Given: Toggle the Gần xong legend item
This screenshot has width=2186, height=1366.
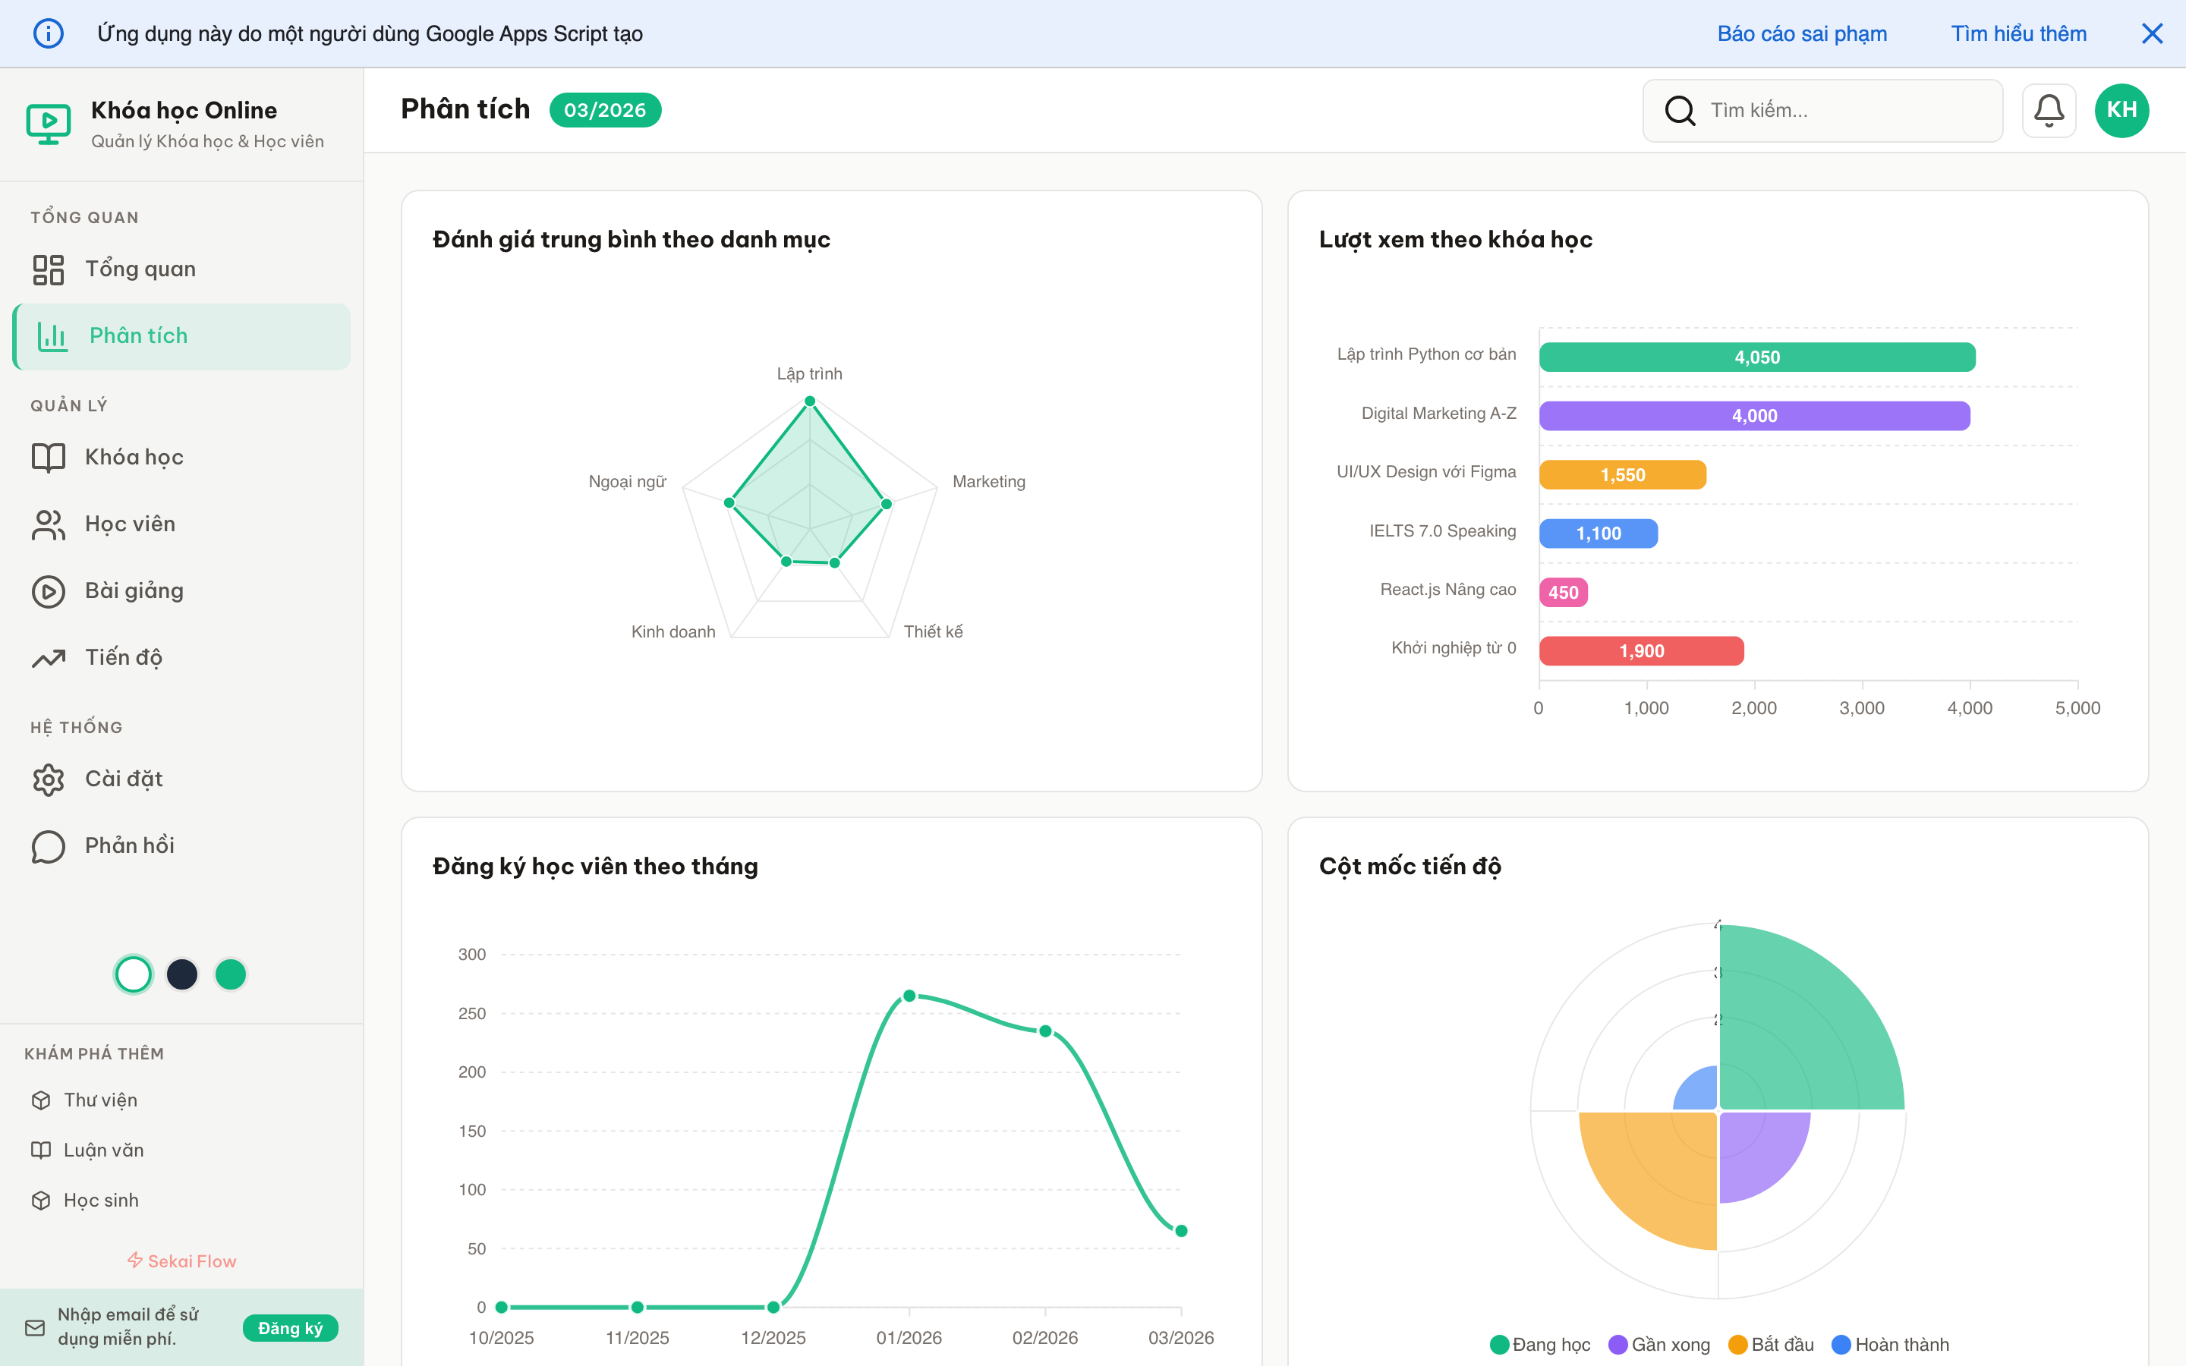Looking at the screenshot, I should (1659, 1344).
